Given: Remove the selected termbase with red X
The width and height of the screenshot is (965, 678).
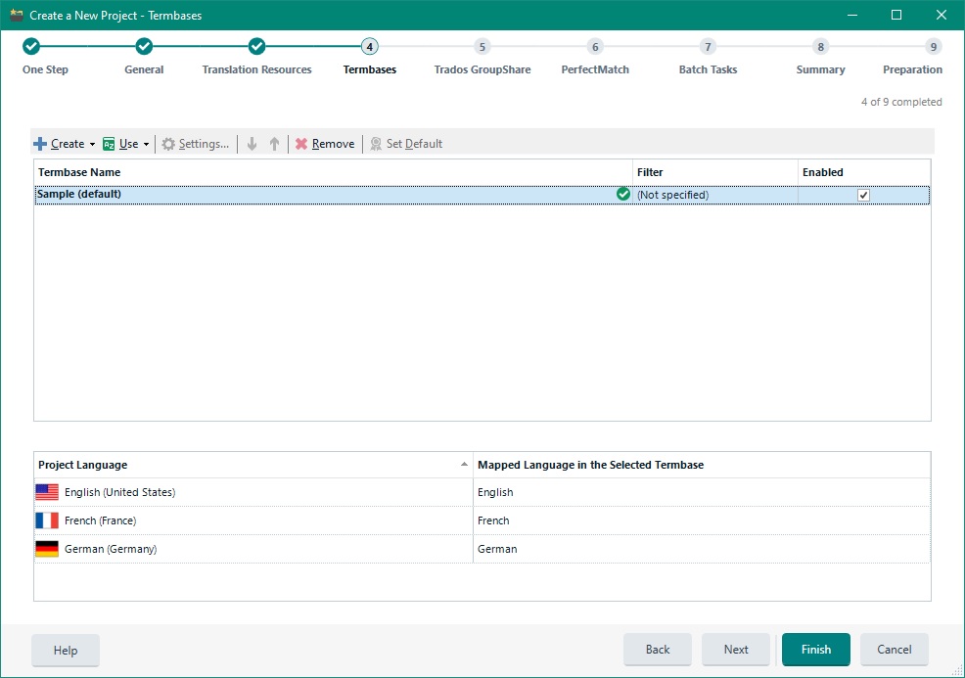Looking at the screenshot, I should [x=301, y=144].
